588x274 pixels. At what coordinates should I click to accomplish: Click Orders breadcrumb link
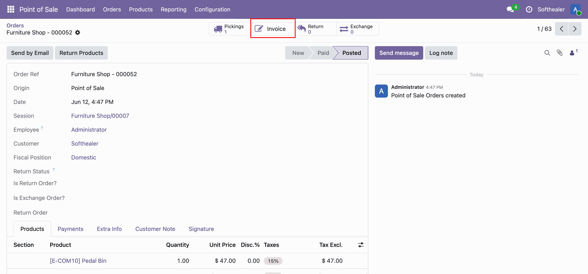[x=15, y=25]
